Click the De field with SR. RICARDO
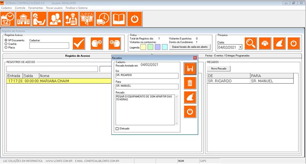 click(147, 76)
